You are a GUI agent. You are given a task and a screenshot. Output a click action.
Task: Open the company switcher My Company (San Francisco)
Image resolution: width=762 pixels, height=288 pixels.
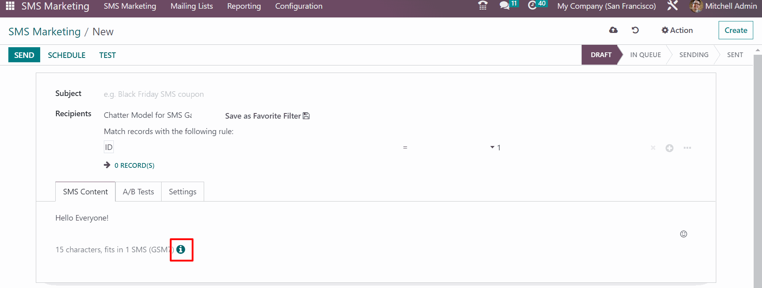(606, 6)
